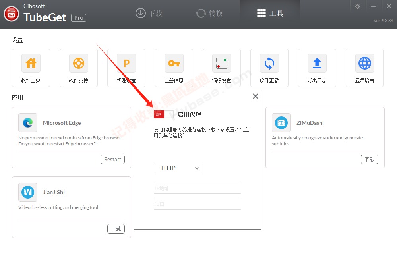Toggle the 启用代理 OFF switch
The image size is (397, 257).
tap(164, 114)
